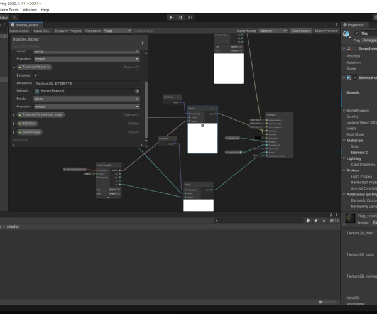Collapse the Transform component foldout
This screenshot has width=377, height=314.
[344, 49]
